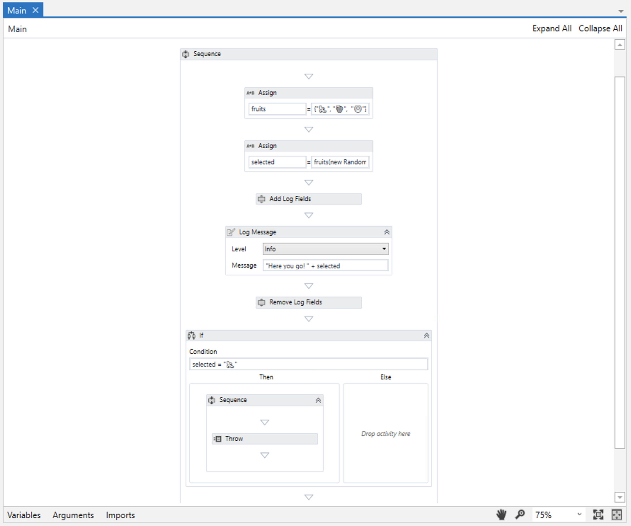Collapse the Log Message activity
Viewport: 631px width, 526px height.
pos(387,232)
